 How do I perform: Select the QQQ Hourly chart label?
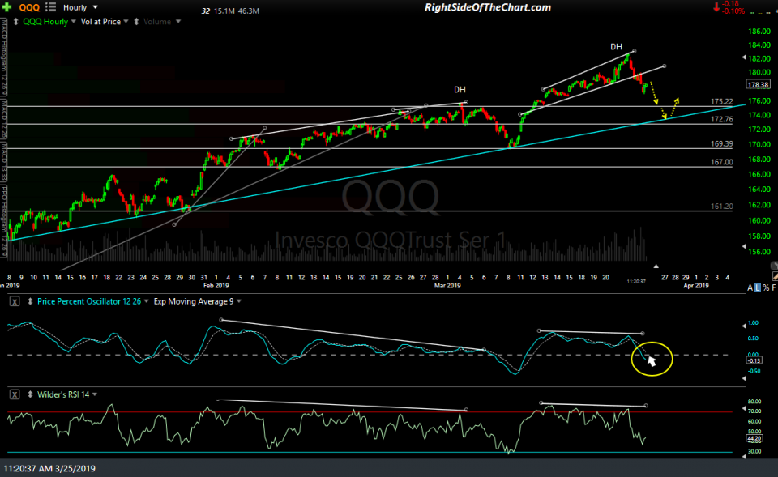[47, 21]
